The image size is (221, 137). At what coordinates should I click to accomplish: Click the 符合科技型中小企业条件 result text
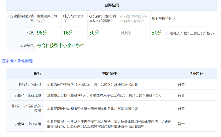tap(60, 45)
